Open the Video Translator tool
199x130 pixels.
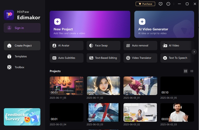pyautogui.click(x=140, y=58)
